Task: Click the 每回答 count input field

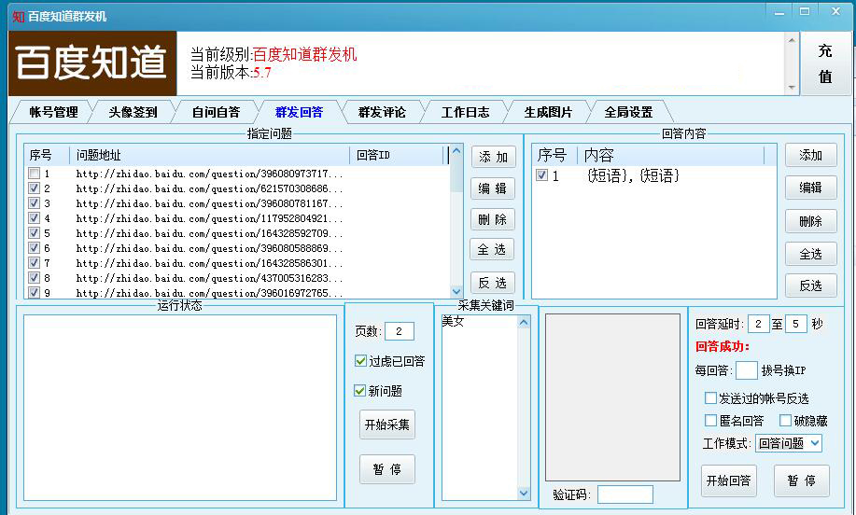Action: [746, 370]
